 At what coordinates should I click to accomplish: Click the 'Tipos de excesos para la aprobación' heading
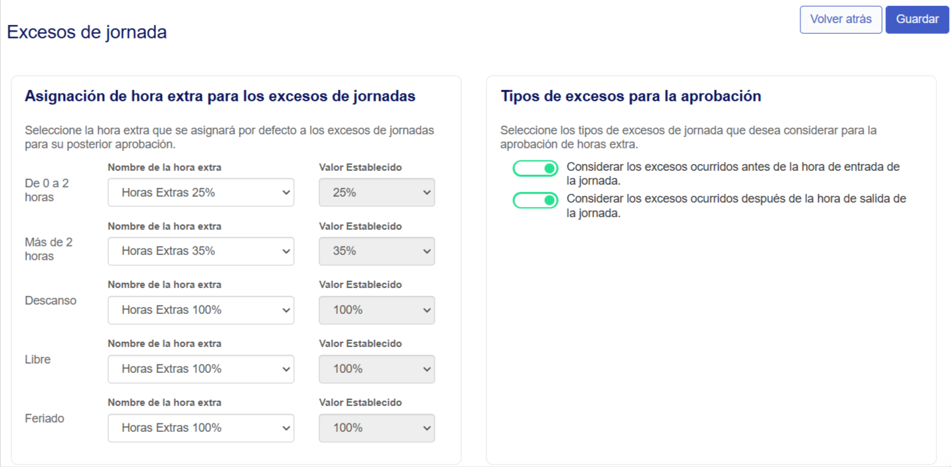tap(630, 96)
